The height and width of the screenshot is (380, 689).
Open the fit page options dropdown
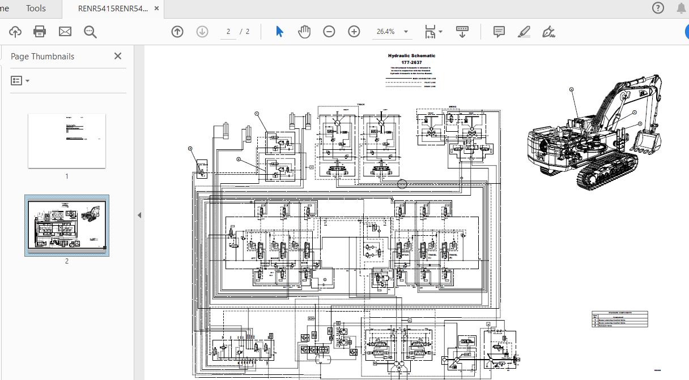(433, 32)
